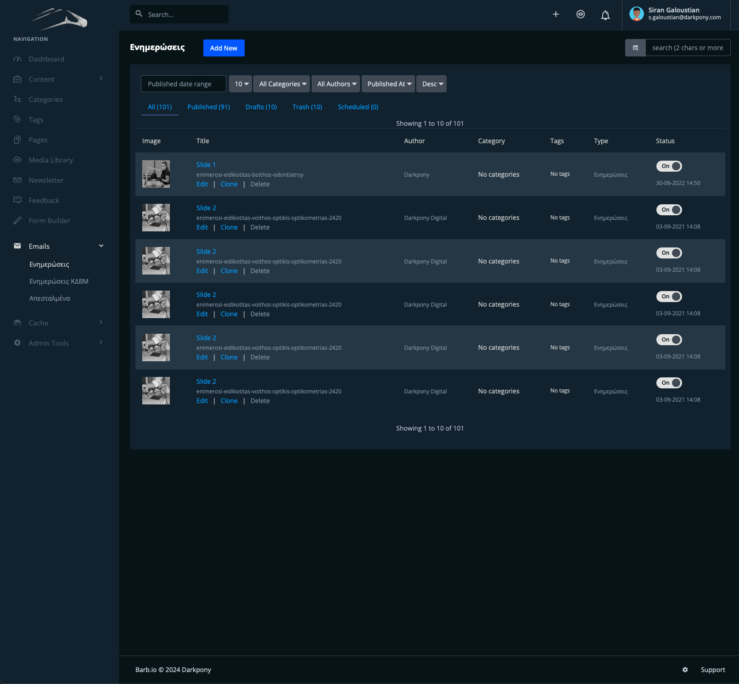
Task: Click the Published date range field
Action: (183, 84)
